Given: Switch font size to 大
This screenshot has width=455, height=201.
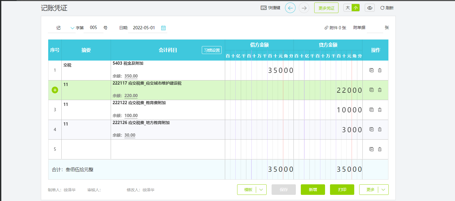Looking at the screenshot, I should click(348, 8).
